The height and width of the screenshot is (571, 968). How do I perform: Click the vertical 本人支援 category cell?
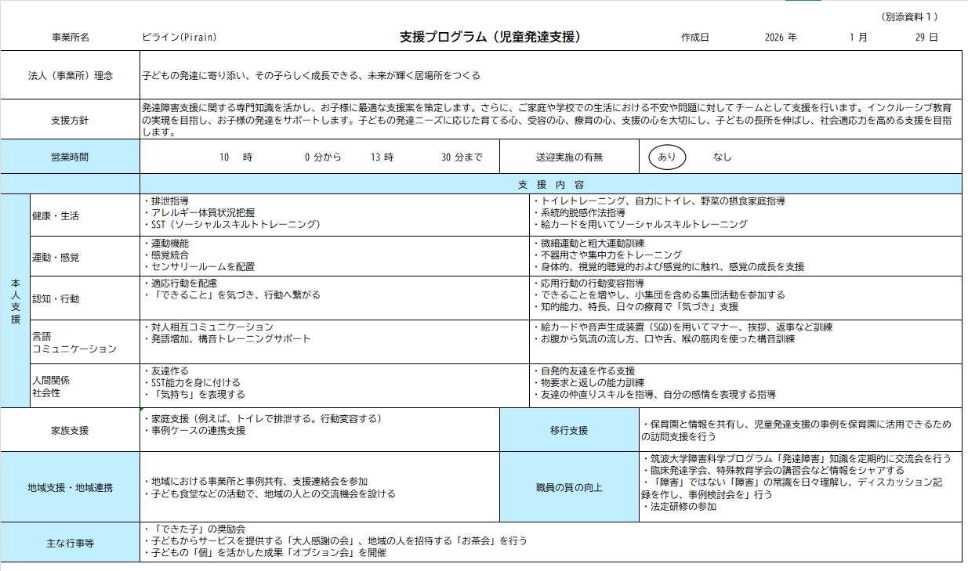15,301
